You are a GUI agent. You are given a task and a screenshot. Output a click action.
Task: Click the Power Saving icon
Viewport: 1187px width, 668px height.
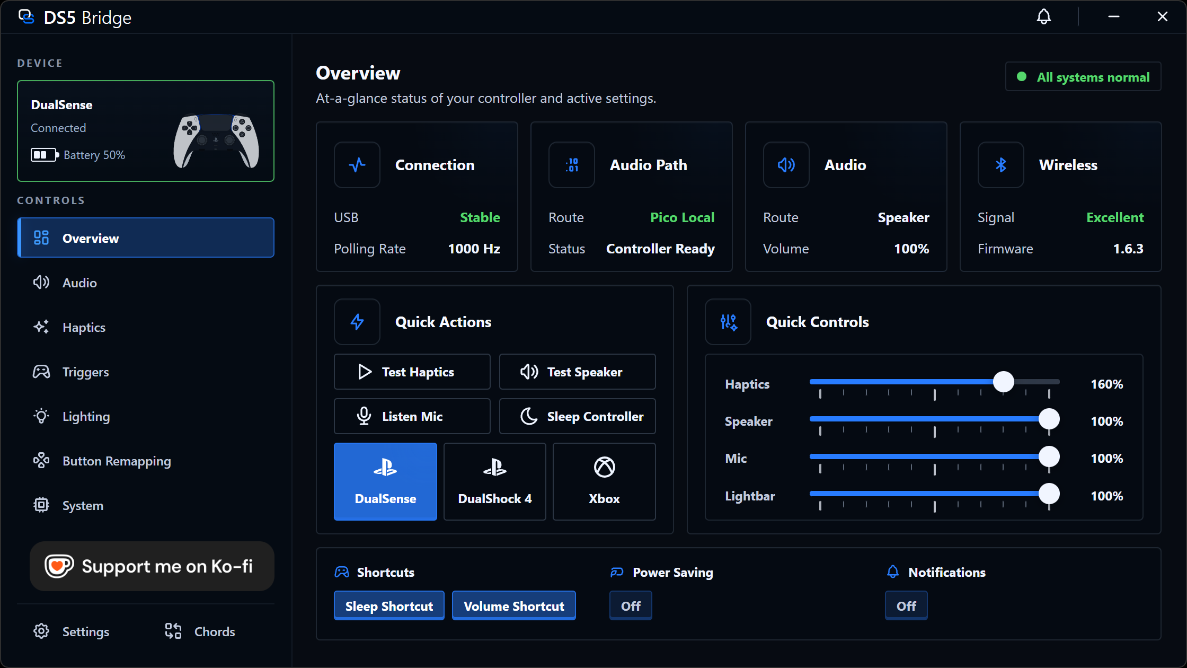pyautogui.click(x=617, y=572)
